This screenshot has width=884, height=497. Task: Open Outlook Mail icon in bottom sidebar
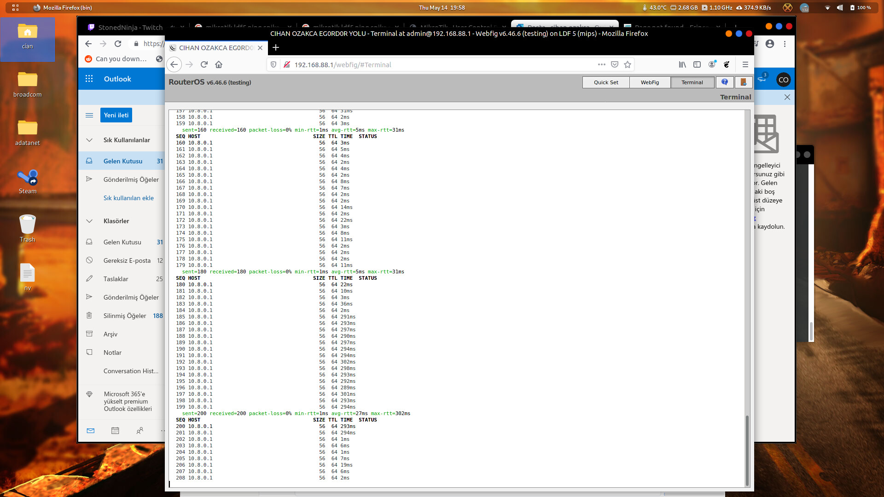[x=90, y=431]
